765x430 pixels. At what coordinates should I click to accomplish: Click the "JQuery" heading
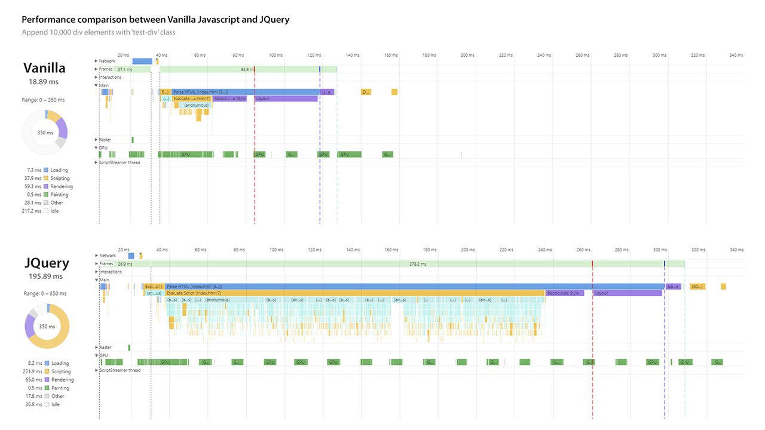pyautogui.click(x=47, y=263)
